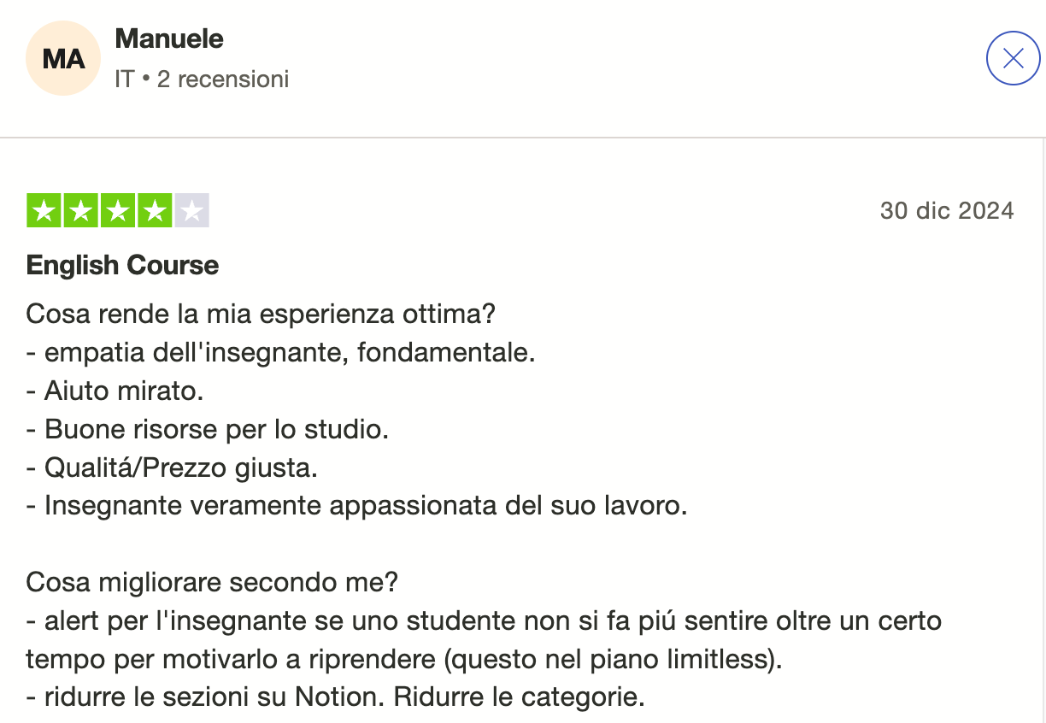Click the country code IT
The width and height of the screenshot is (1046, 723).
pos(124,79)
